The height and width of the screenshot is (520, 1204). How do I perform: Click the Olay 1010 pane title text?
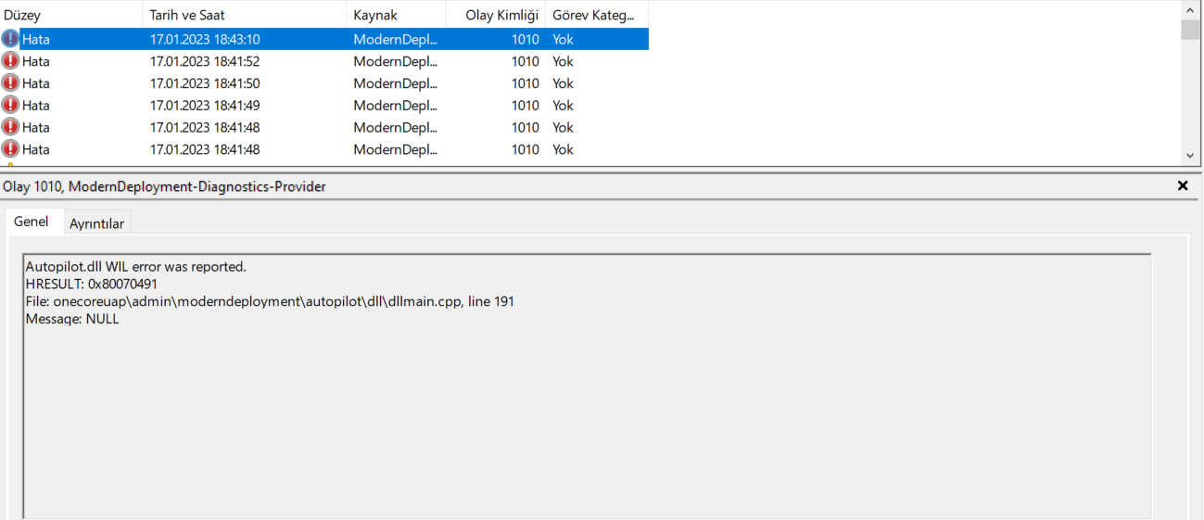[x=164, y=186]
